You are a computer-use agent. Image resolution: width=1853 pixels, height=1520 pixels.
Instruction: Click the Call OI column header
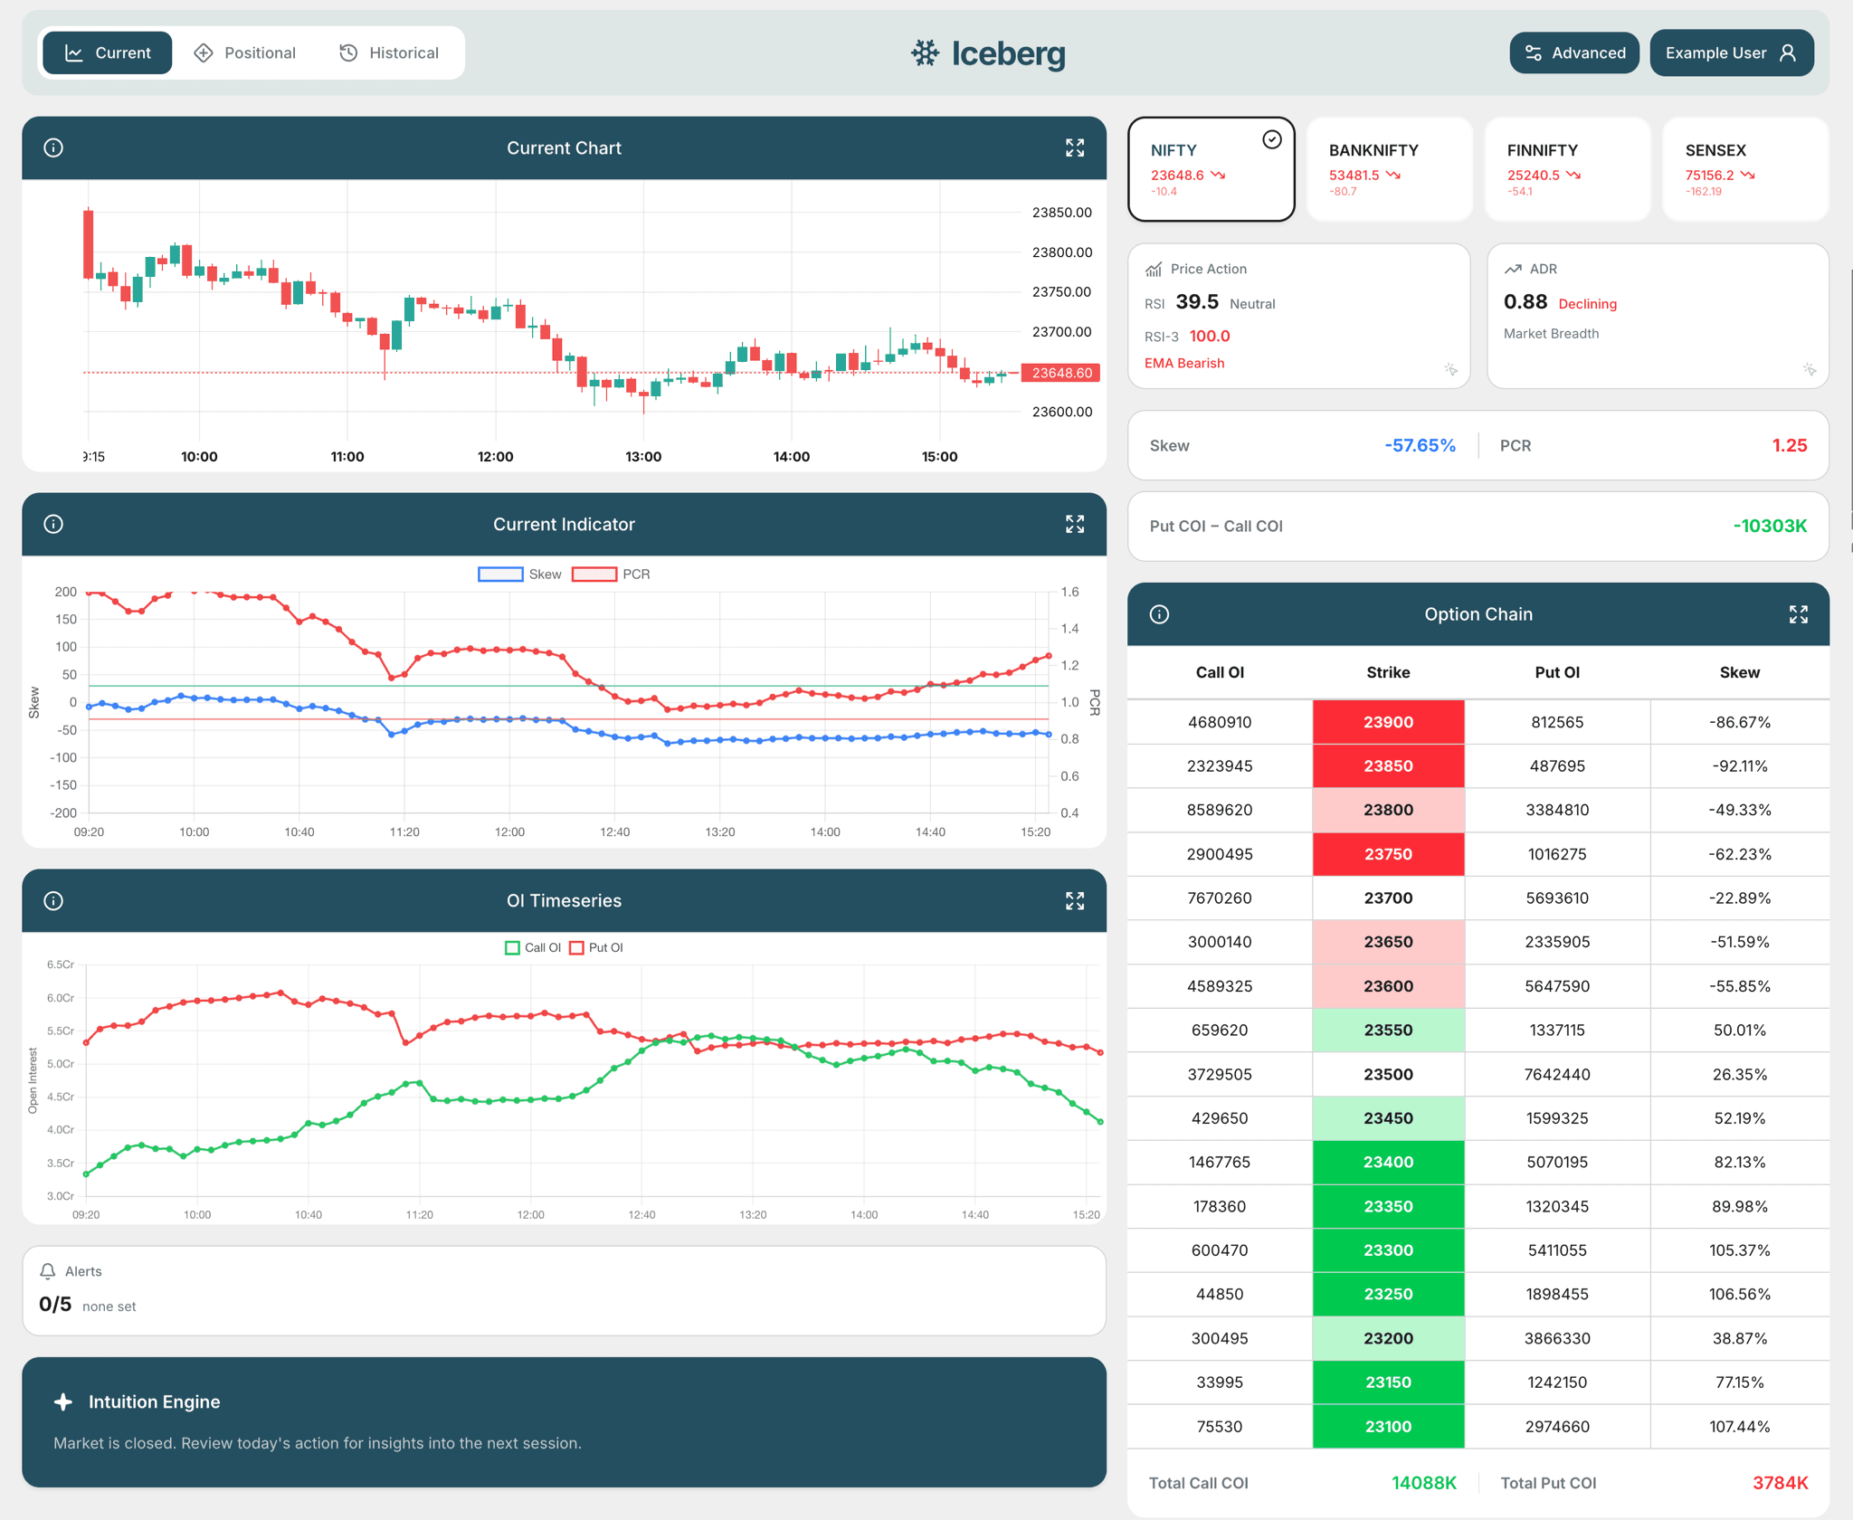point(1220,672)
